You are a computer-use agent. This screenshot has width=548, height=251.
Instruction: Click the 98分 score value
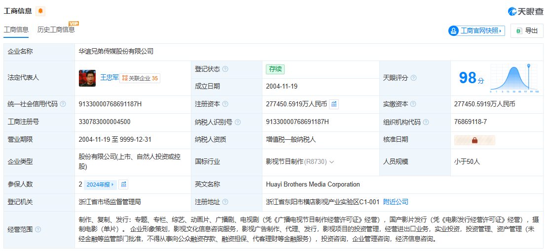point(472,78)
